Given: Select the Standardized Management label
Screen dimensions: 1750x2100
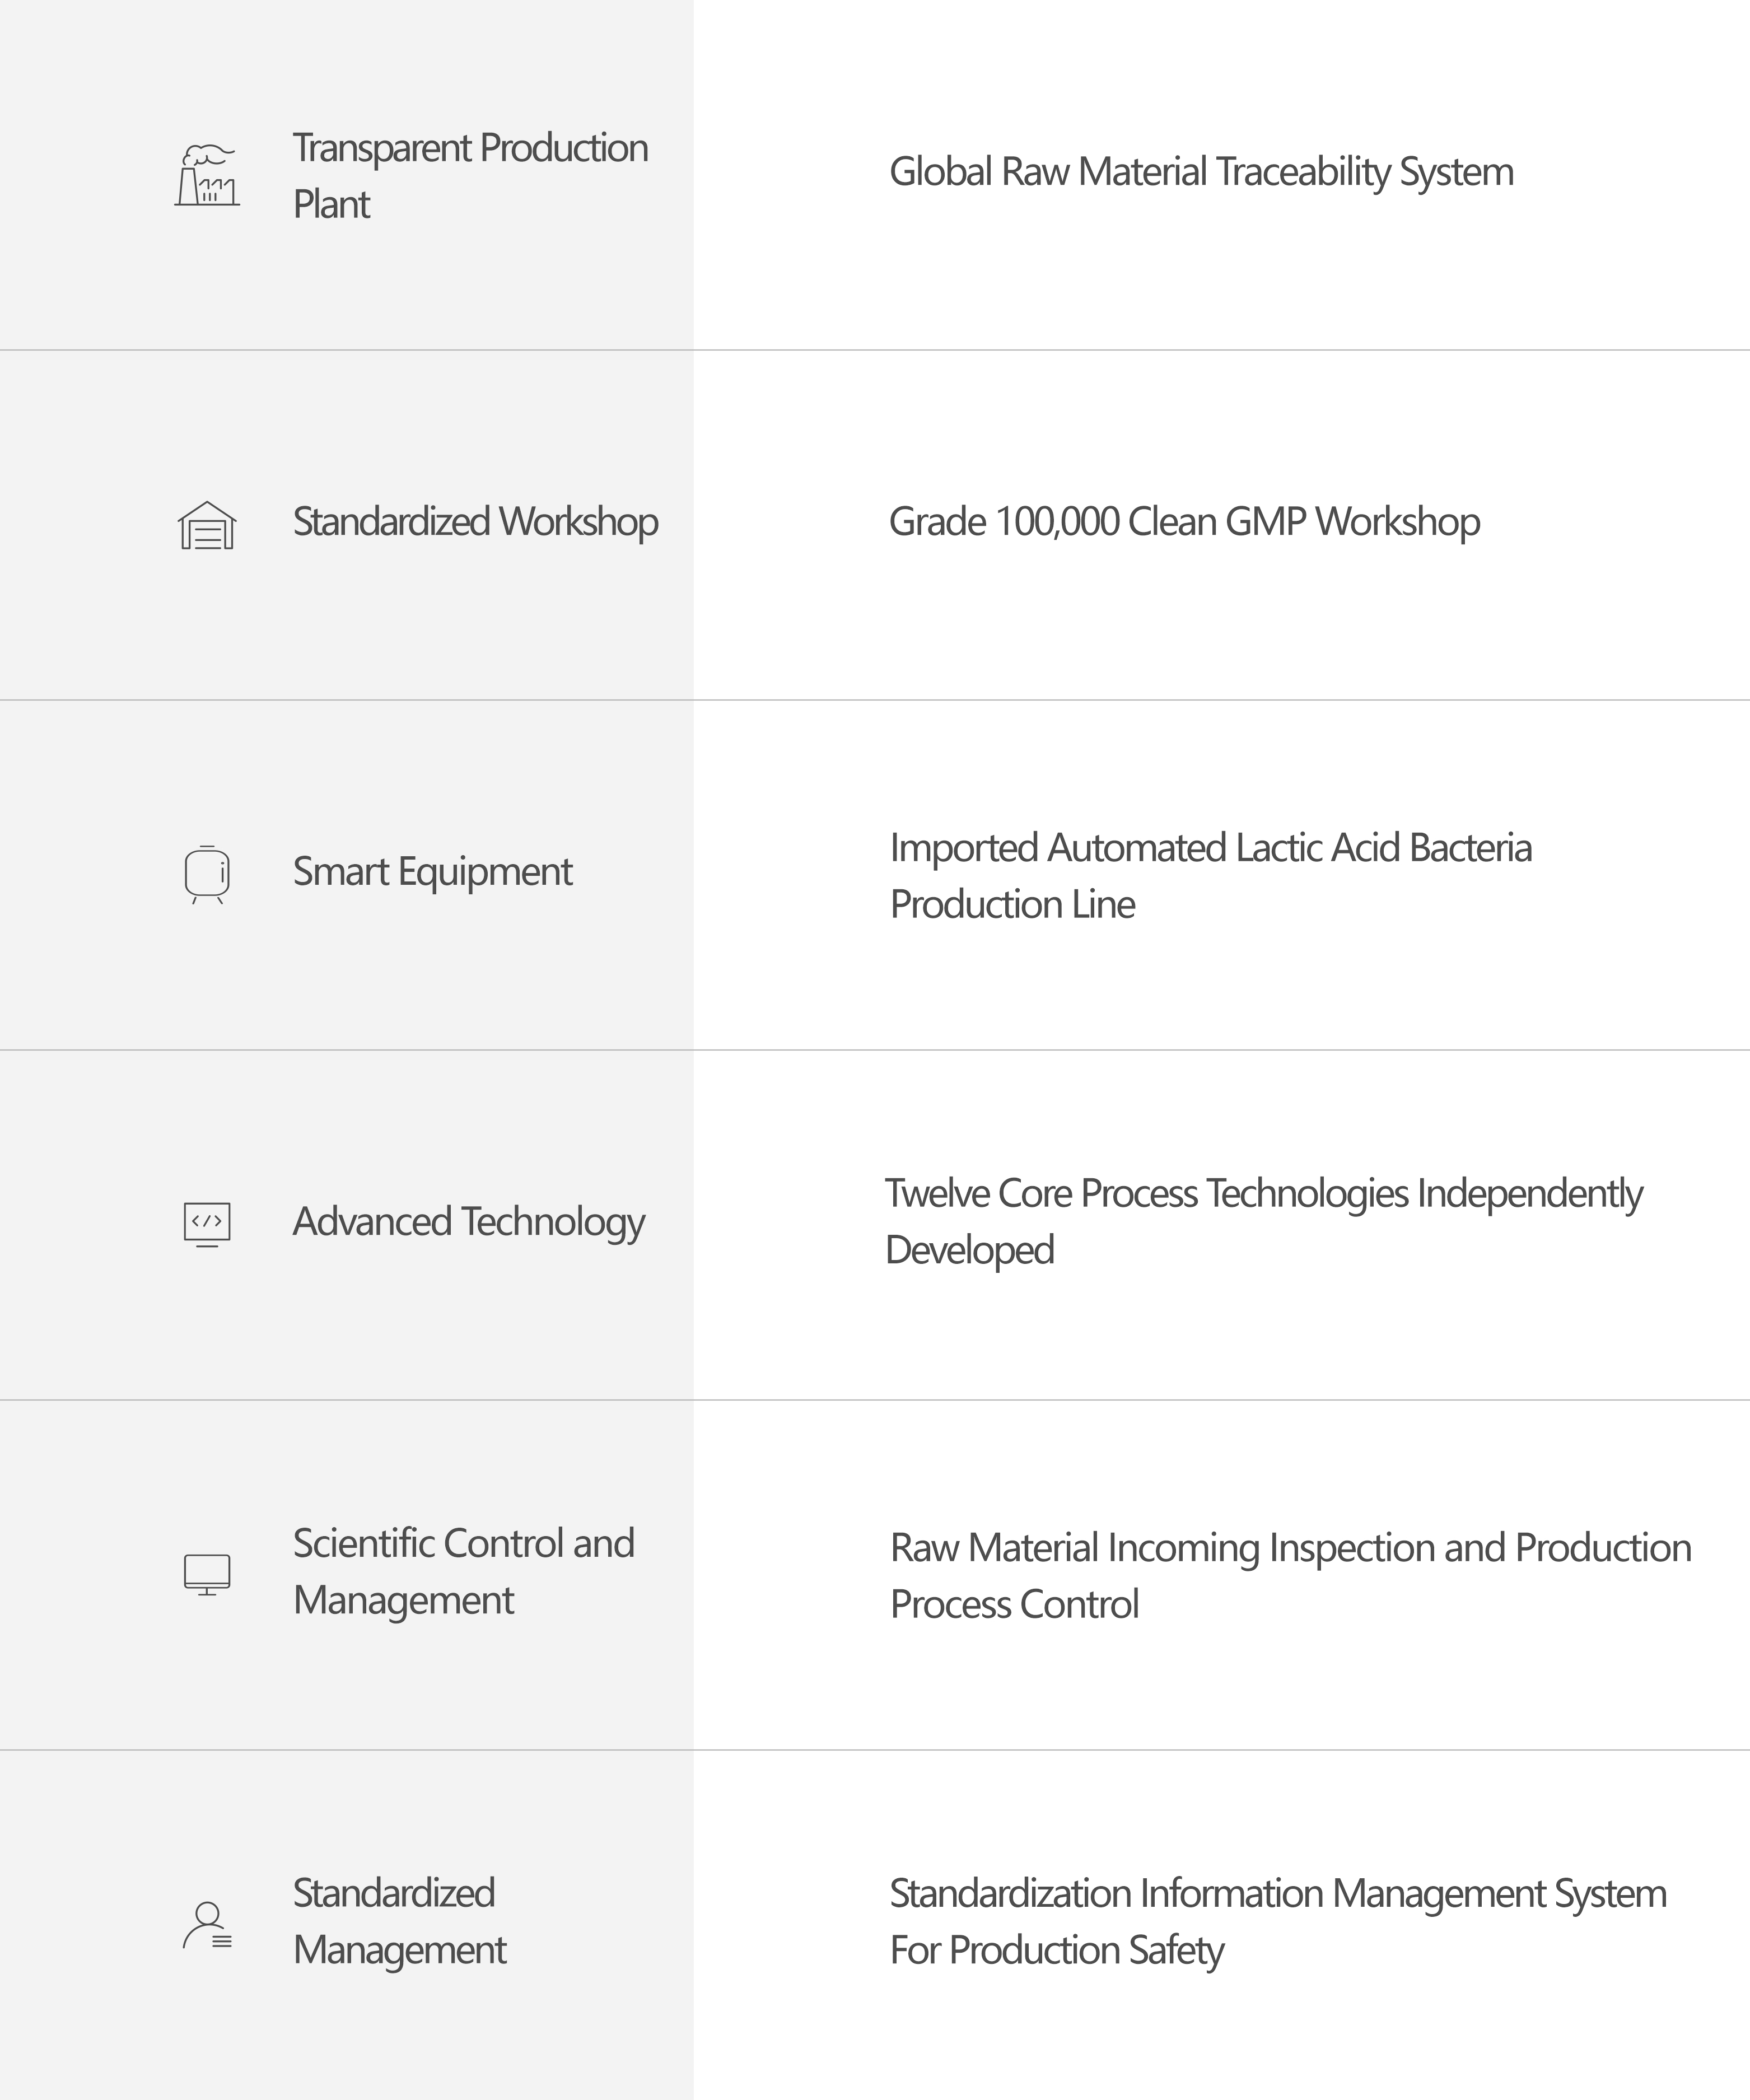Looking at the screenshot, I should tap(399, 1922).
